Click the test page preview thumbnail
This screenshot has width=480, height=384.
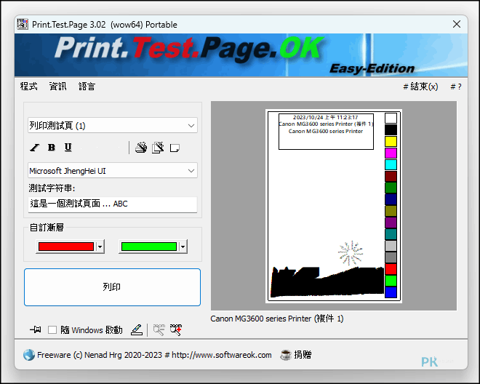pos(334,206)
